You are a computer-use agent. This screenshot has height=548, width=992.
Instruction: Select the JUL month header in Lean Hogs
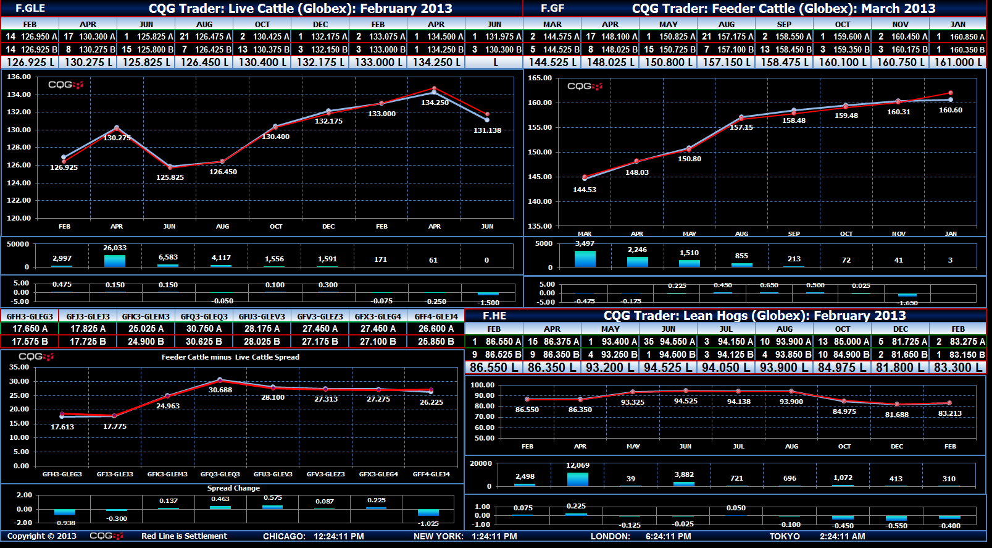727,329
